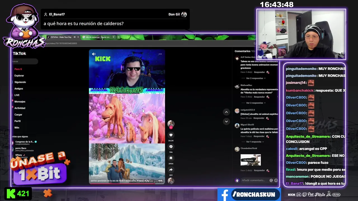Mute the TikTok video with the speaker icon

click(x=94, y=54)
